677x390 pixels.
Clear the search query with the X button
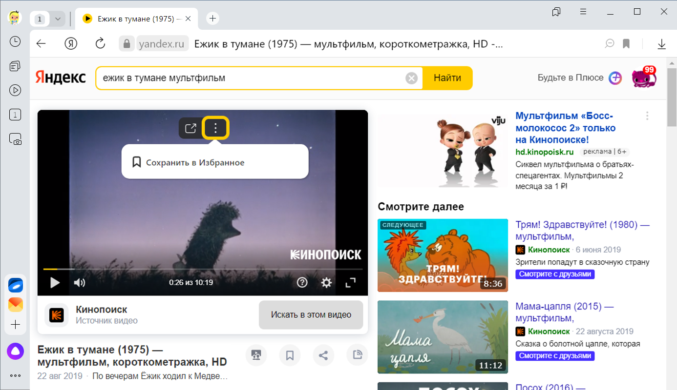412,78
